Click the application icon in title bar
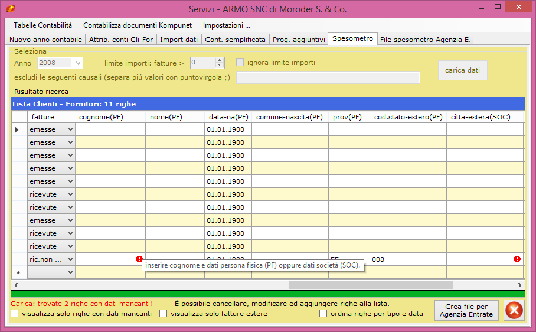The image size is (536, 332). 10,9
